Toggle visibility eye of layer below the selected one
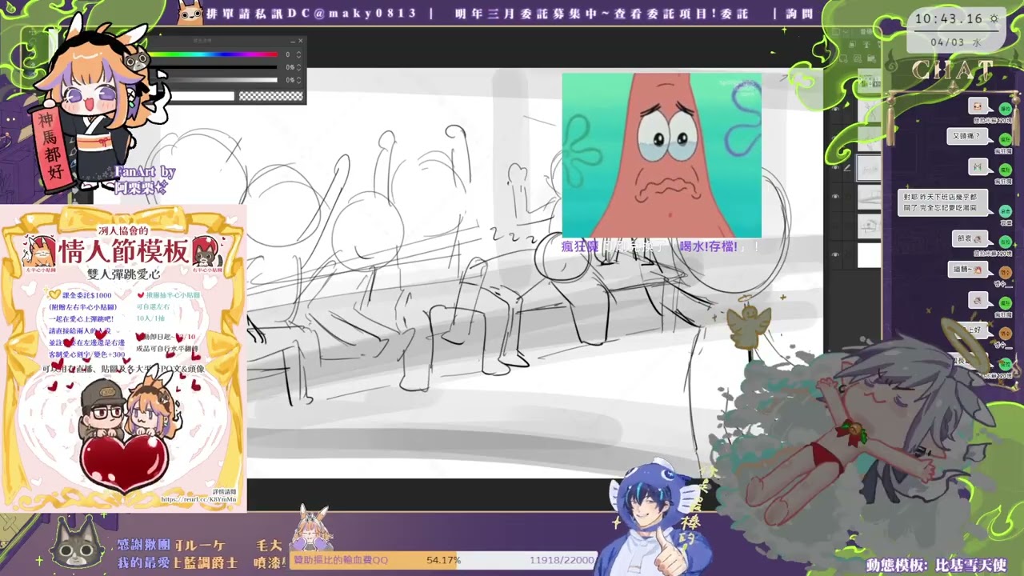 point(836,197)
